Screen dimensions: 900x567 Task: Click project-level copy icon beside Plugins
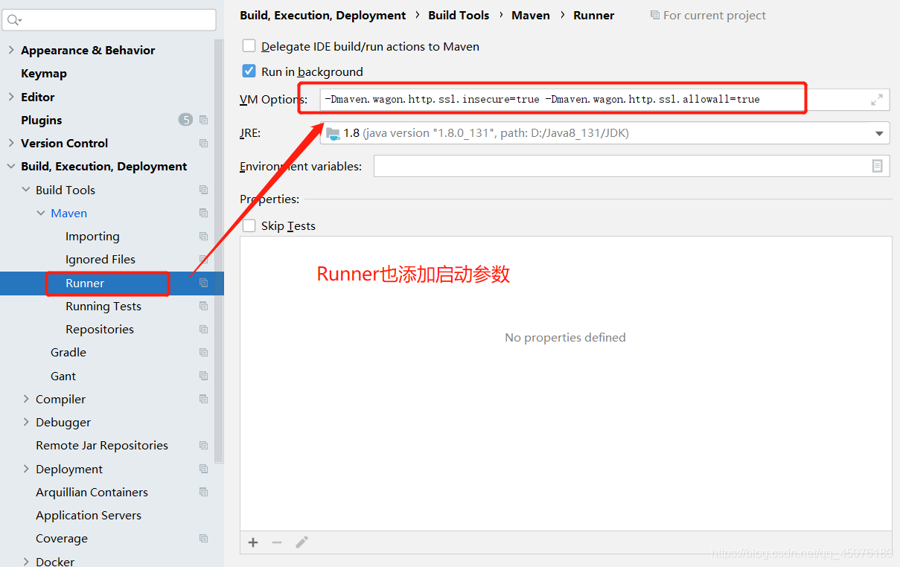pos(203,120)
